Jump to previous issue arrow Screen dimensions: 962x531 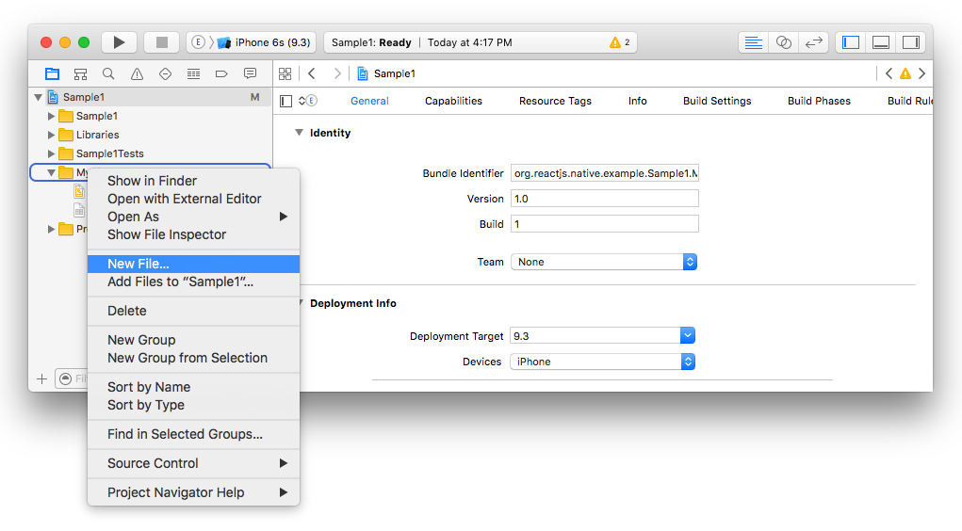coord(889,73)
